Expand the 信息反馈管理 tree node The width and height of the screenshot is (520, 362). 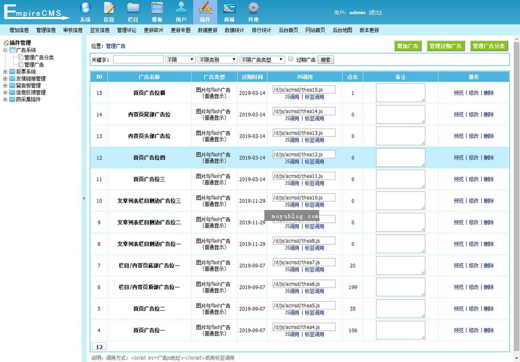pos(5,92)
